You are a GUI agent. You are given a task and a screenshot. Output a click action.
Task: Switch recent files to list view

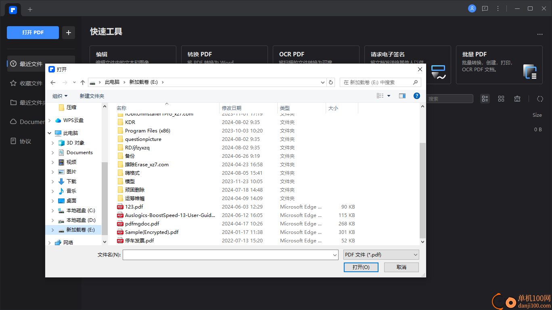point(485,99)
